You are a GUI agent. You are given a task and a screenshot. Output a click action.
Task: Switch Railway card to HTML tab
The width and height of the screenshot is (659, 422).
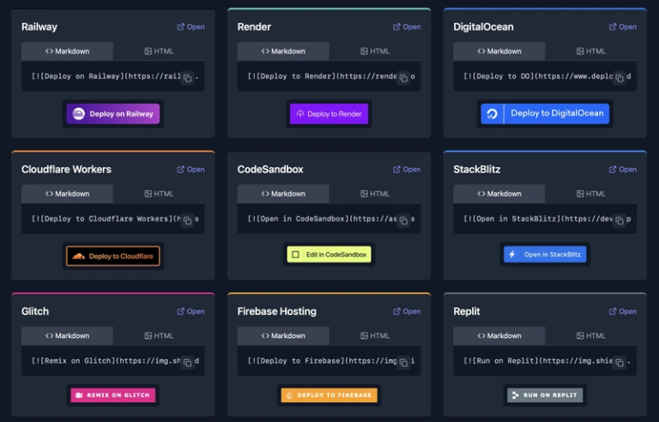click(159, 51)
